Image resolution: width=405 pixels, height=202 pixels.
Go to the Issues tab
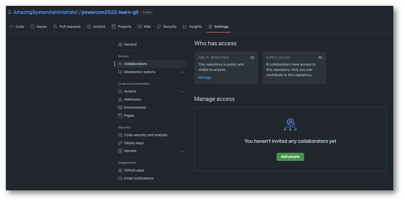coord(38,27)
